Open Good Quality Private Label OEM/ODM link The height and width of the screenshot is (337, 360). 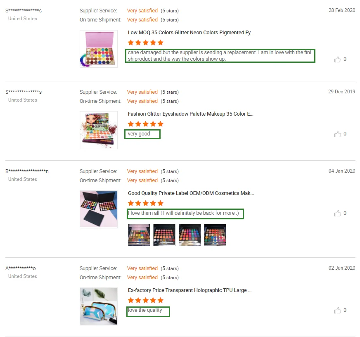tap(191, 193)
